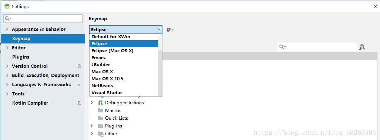
Task: Open the keymap gear actions menu
Action: (169, 30)
